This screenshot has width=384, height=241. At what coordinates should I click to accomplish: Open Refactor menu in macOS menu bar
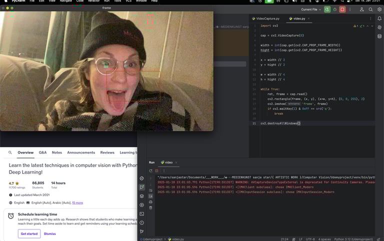tap(94, 1)
